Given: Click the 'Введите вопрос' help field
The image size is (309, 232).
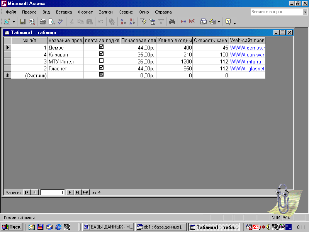Looking at the screenshot, I should tap(277, 12).
